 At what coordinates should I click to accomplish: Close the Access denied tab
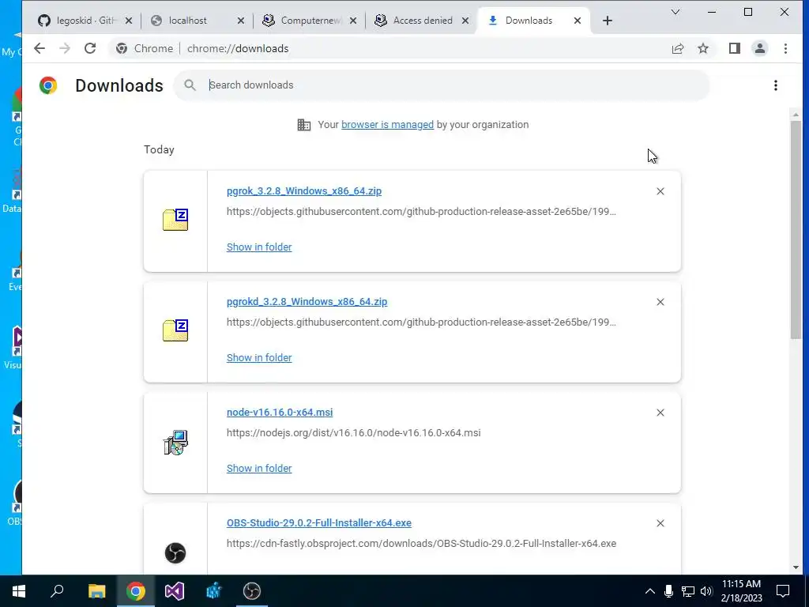[x=465, y=21]
